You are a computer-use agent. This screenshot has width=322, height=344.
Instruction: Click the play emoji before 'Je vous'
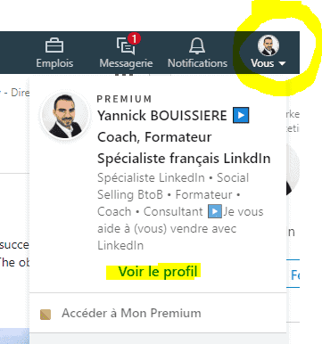[215, 211]
